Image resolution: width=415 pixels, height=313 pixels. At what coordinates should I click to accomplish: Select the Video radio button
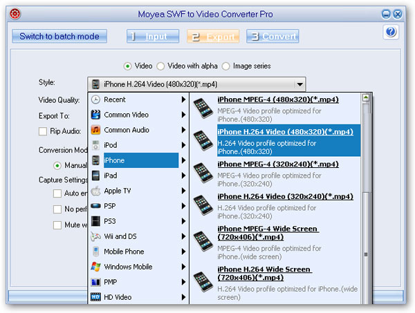[127, 66]
